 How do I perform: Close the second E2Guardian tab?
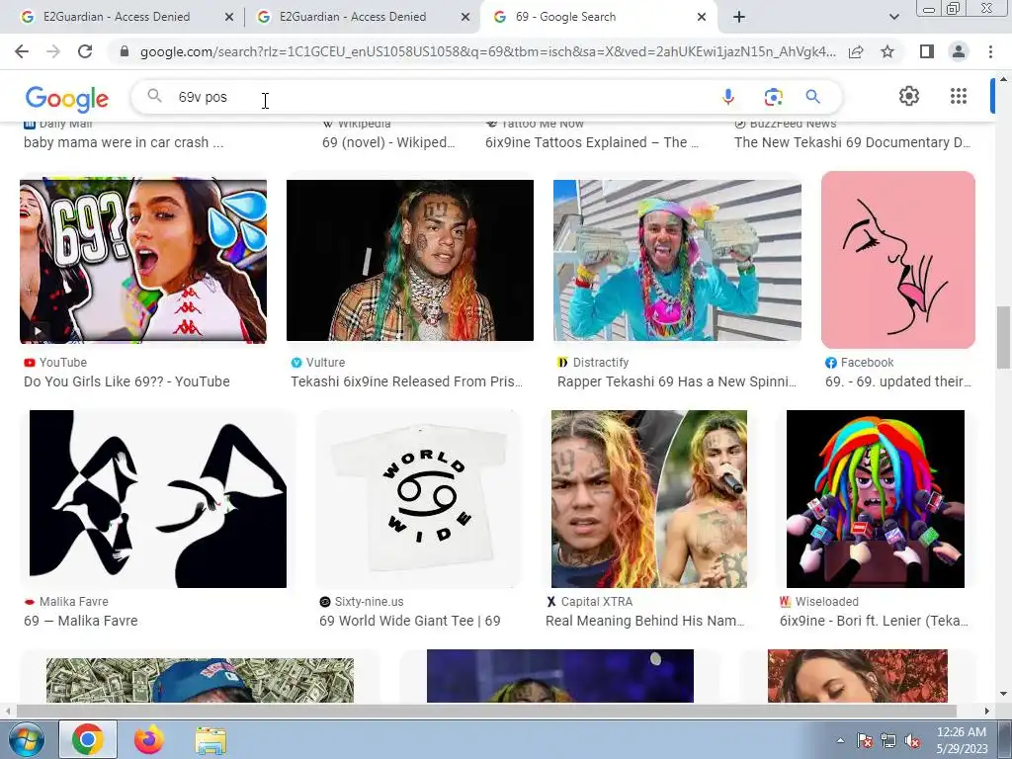[465, 17]
